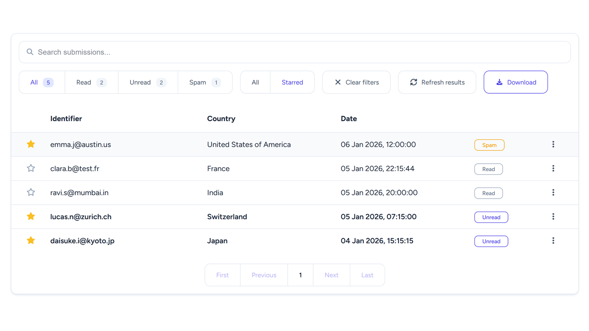Show only Spam submissions
The height and width of the screenshot is (331, 589).
pyautogui.click(x=205, y=82)
